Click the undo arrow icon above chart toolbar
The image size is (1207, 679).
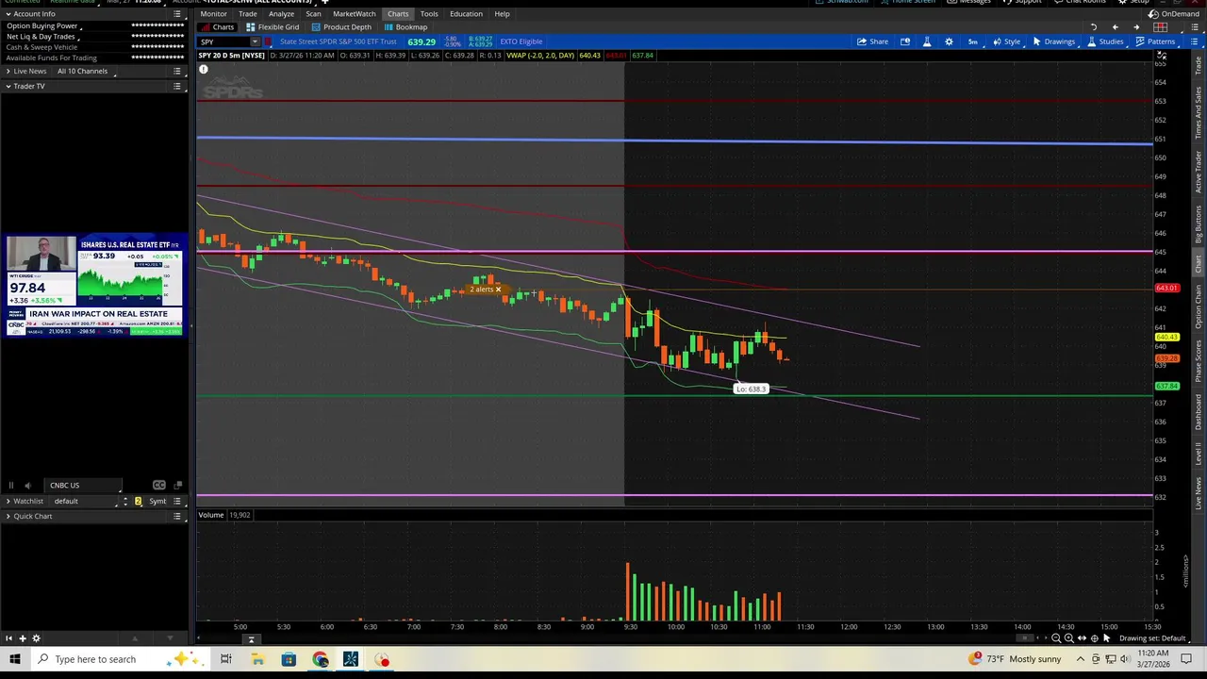1094,27
